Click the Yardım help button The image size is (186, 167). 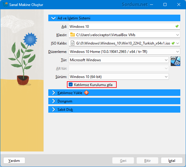[x=14, y=160]
